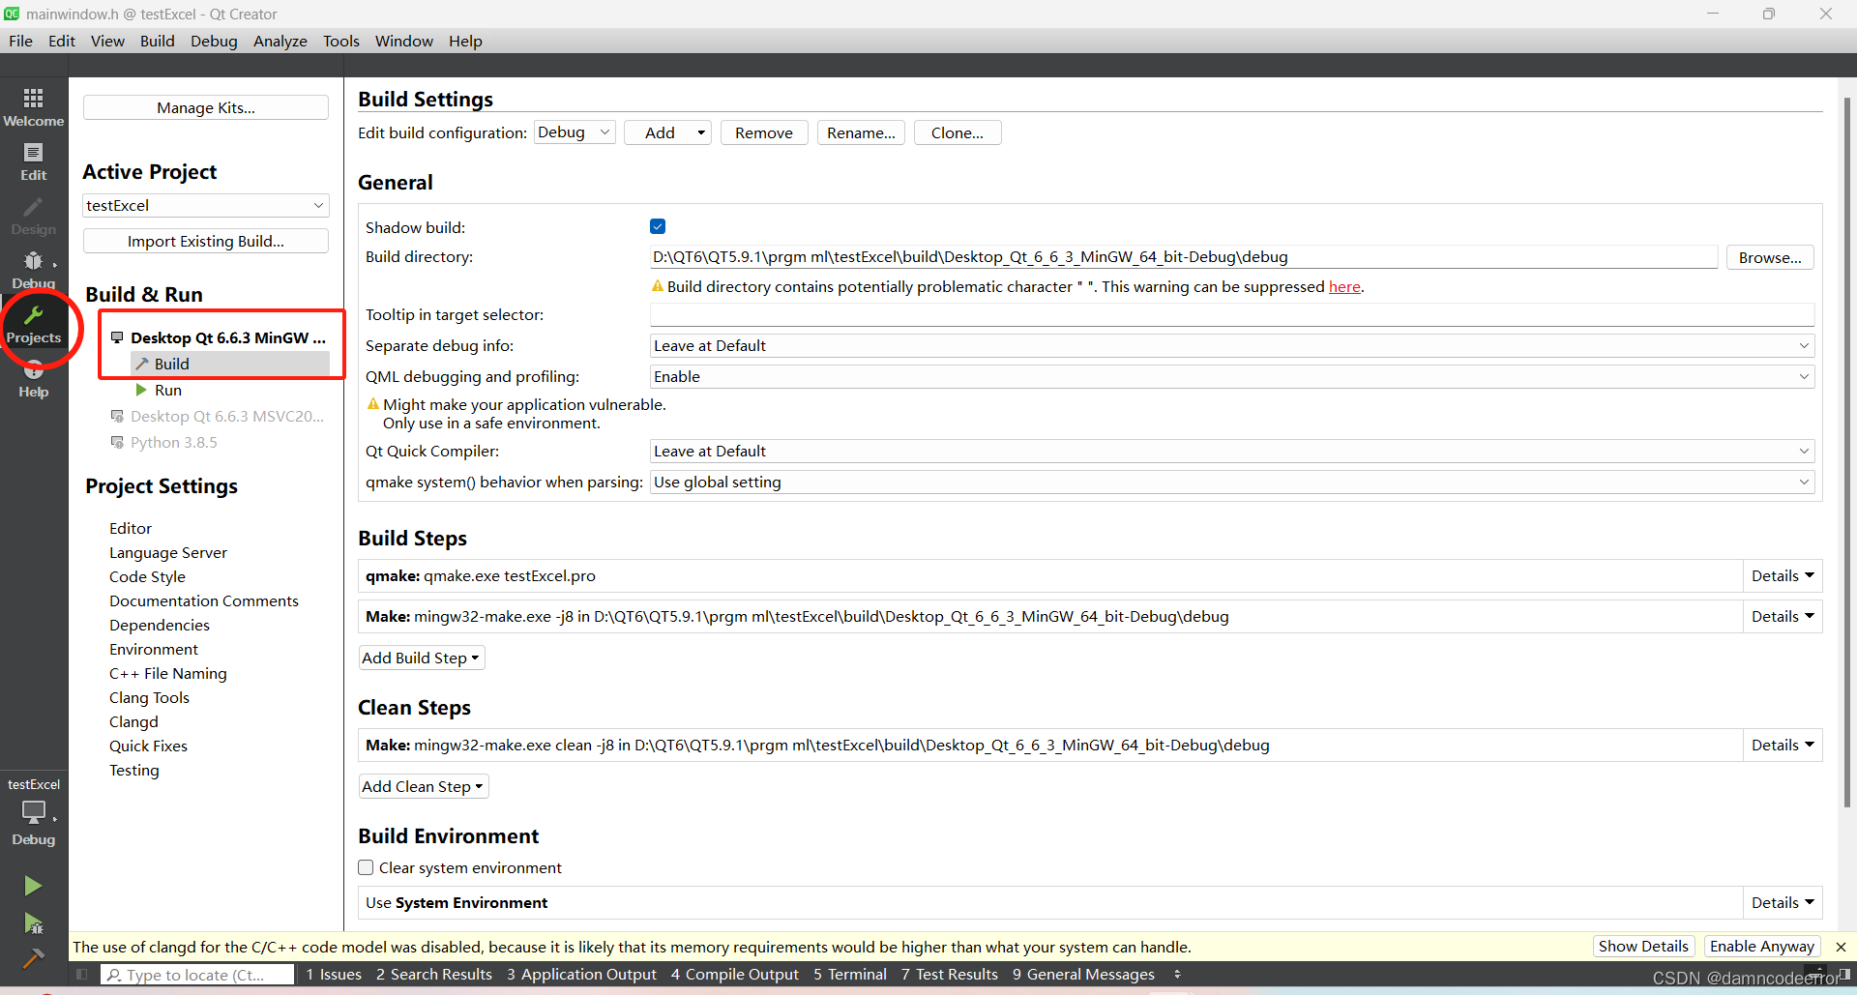Expand Details for Use System Environment

pos(1783,902)
